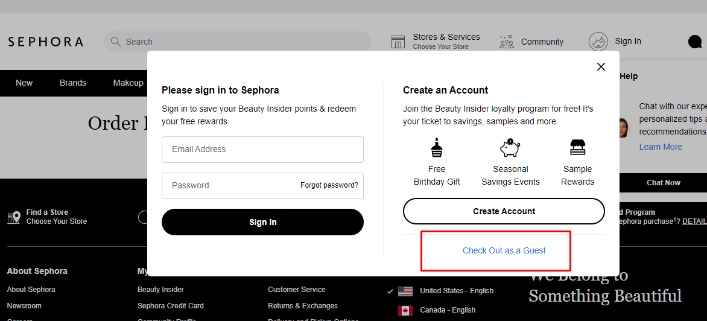The height and width of the screenshot is (321, 707).
Task: Click the header Sign In text
Action: point(627,42)
